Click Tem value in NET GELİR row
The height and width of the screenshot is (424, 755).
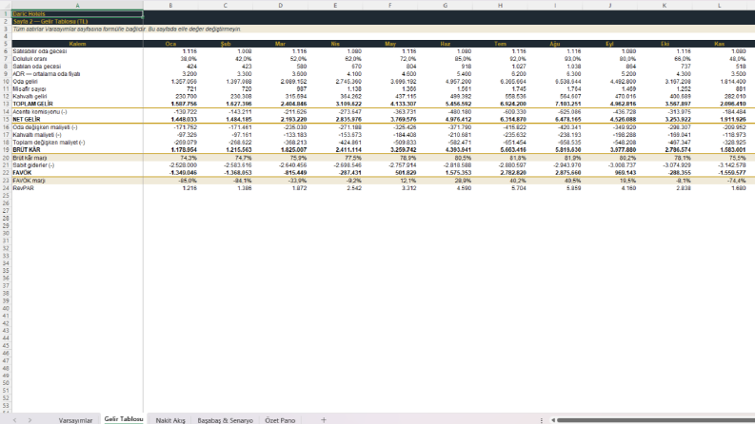click(x=500, y=119)
